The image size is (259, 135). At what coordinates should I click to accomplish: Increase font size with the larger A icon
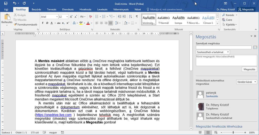[71, 16]
